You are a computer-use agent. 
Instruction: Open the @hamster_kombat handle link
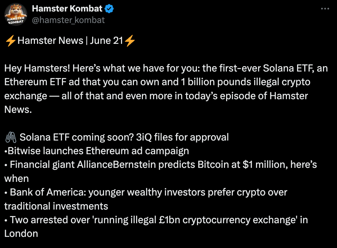click(x=68, y=20)
